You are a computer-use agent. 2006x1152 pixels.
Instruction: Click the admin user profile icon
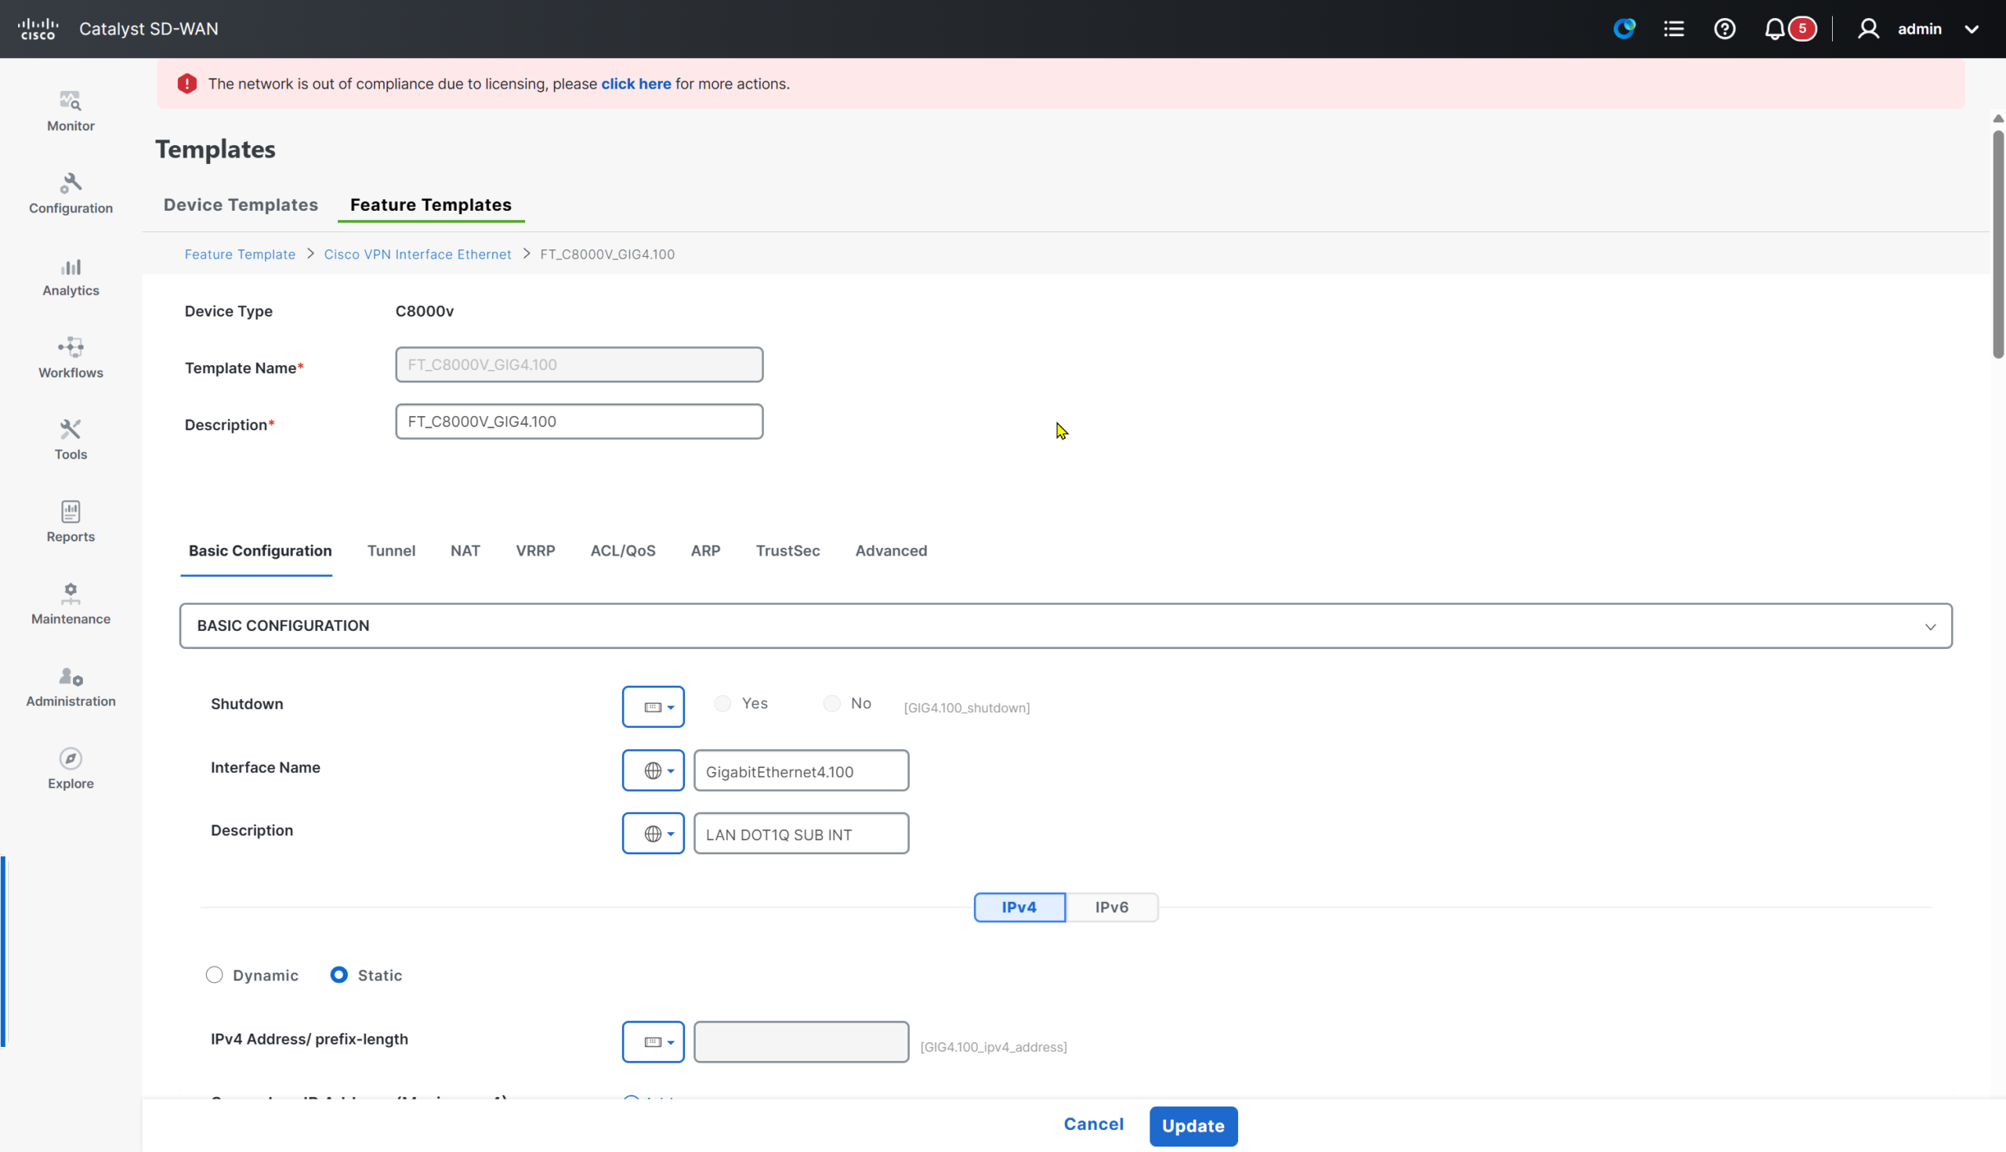click(x=1868, y=28)
